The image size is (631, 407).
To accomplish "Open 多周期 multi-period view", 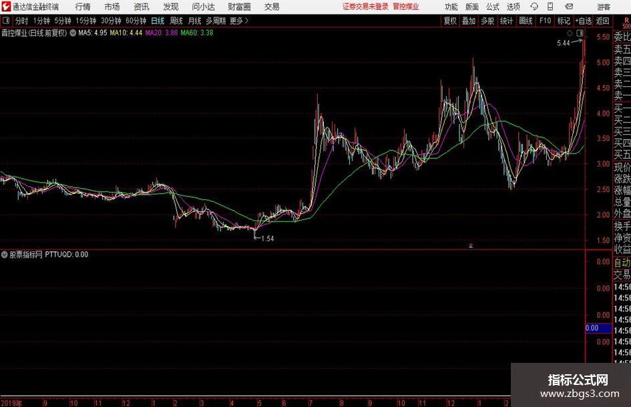I will point(216,21).
